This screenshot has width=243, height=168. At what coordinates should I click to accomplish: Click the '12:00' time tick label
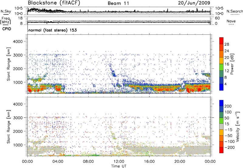[x=119, y=162]
